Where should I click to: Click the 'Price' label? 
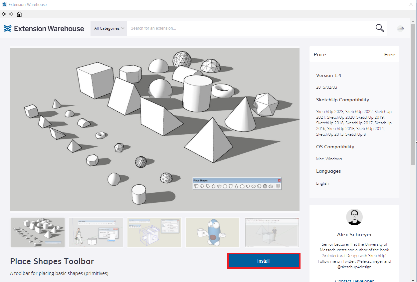tap(320, 55)
